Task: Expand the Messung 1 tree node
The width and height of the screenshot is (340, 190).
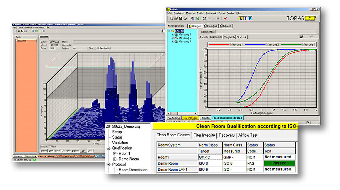Action: point(173,35)
